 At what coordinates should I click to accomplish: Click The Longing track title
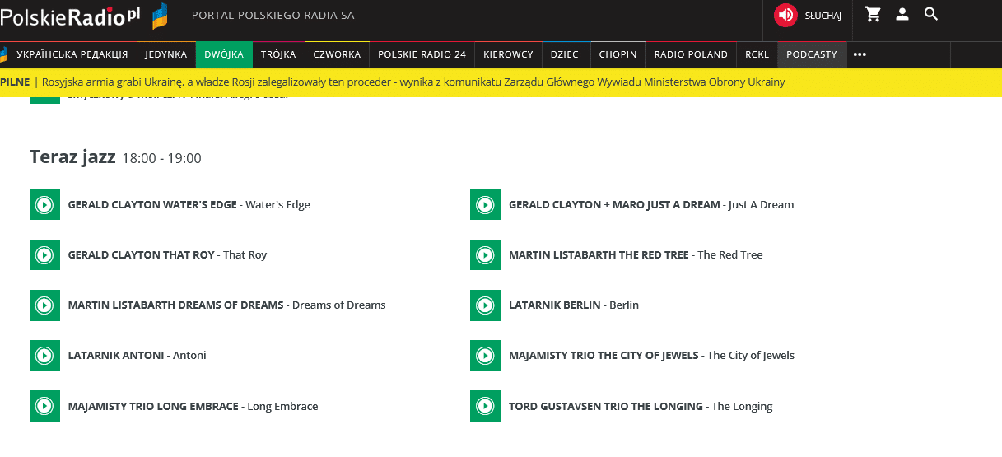(641, 406)
